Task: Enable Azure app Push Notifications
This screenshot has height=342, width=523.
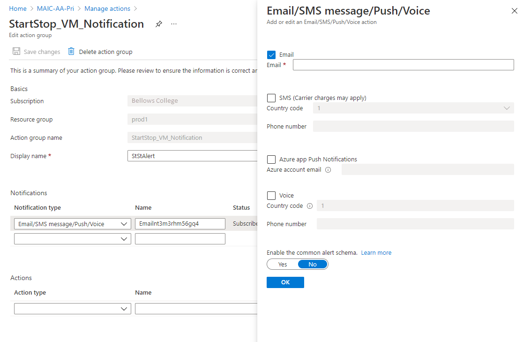Action: point(271,159)
